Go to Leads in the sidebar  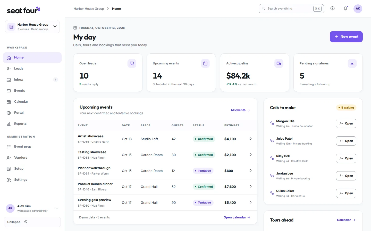(32, 69)
